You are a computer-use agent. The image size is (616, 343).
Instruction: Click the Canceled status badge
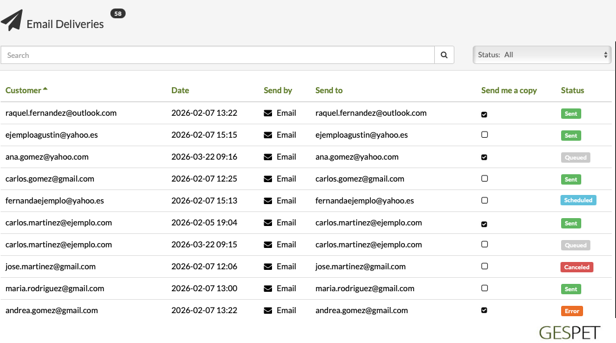[576, 267]
